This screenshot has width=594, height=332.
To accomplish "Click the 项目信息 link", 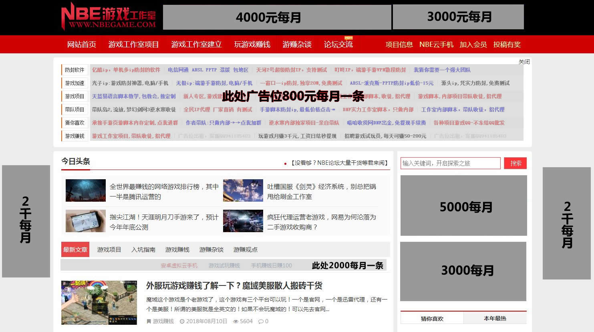I will coord(399,45).
